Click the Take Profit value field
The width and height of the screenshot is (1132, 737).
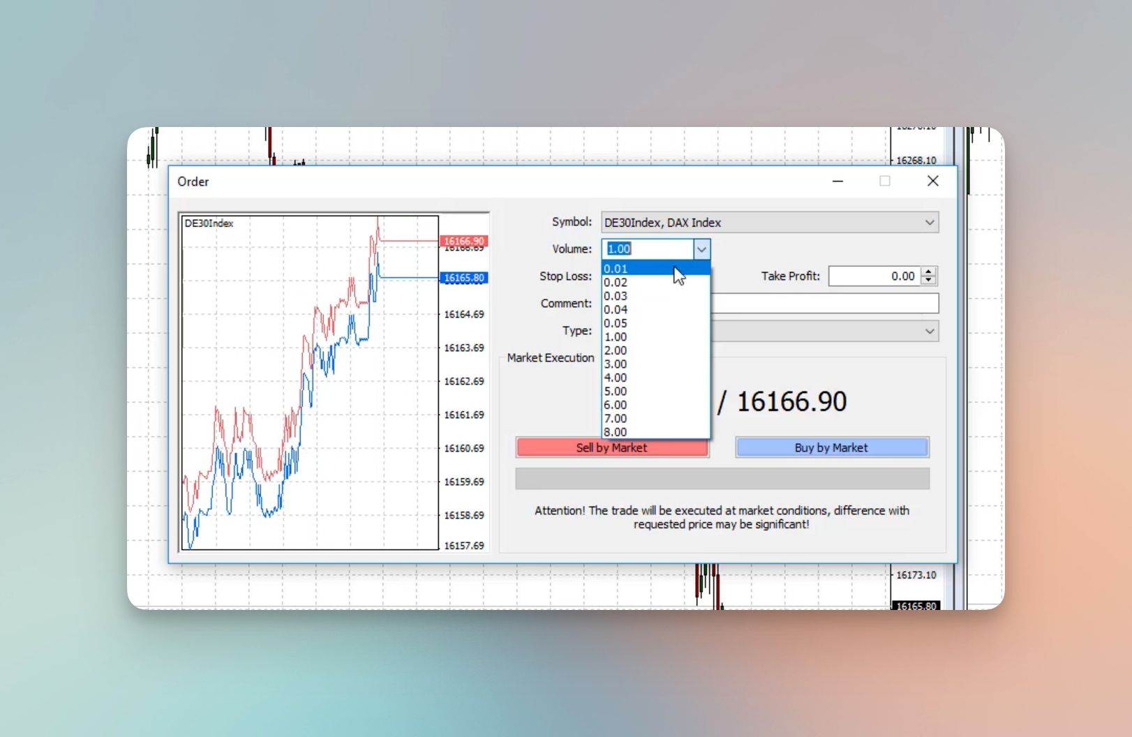tap(874, 276)
